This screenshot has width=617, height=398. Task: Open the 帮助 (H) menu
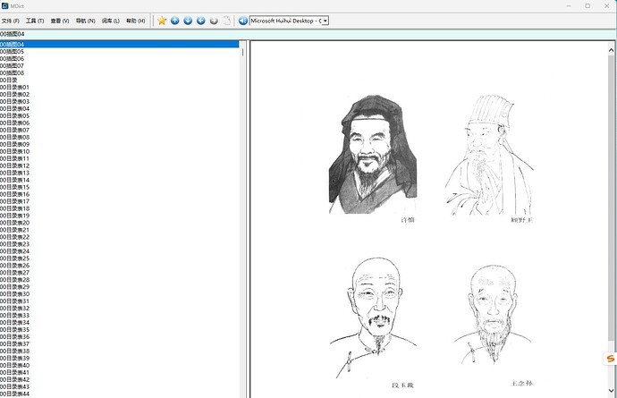pos(136,20)
